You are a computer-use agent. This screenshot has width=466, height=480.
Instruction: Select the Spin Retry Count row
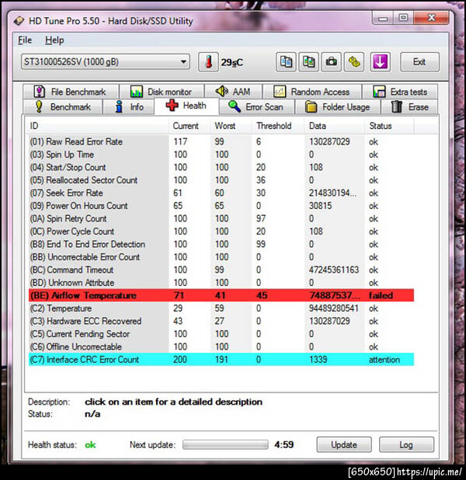tap(221, 218)
